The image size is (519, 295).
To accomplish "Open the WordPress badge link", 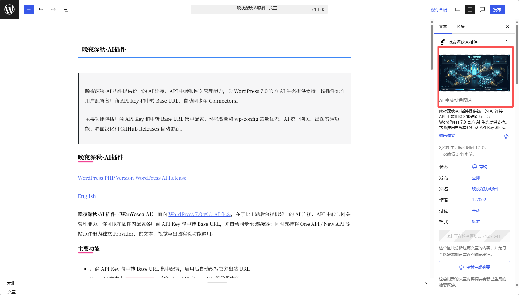I will point(91,178).
